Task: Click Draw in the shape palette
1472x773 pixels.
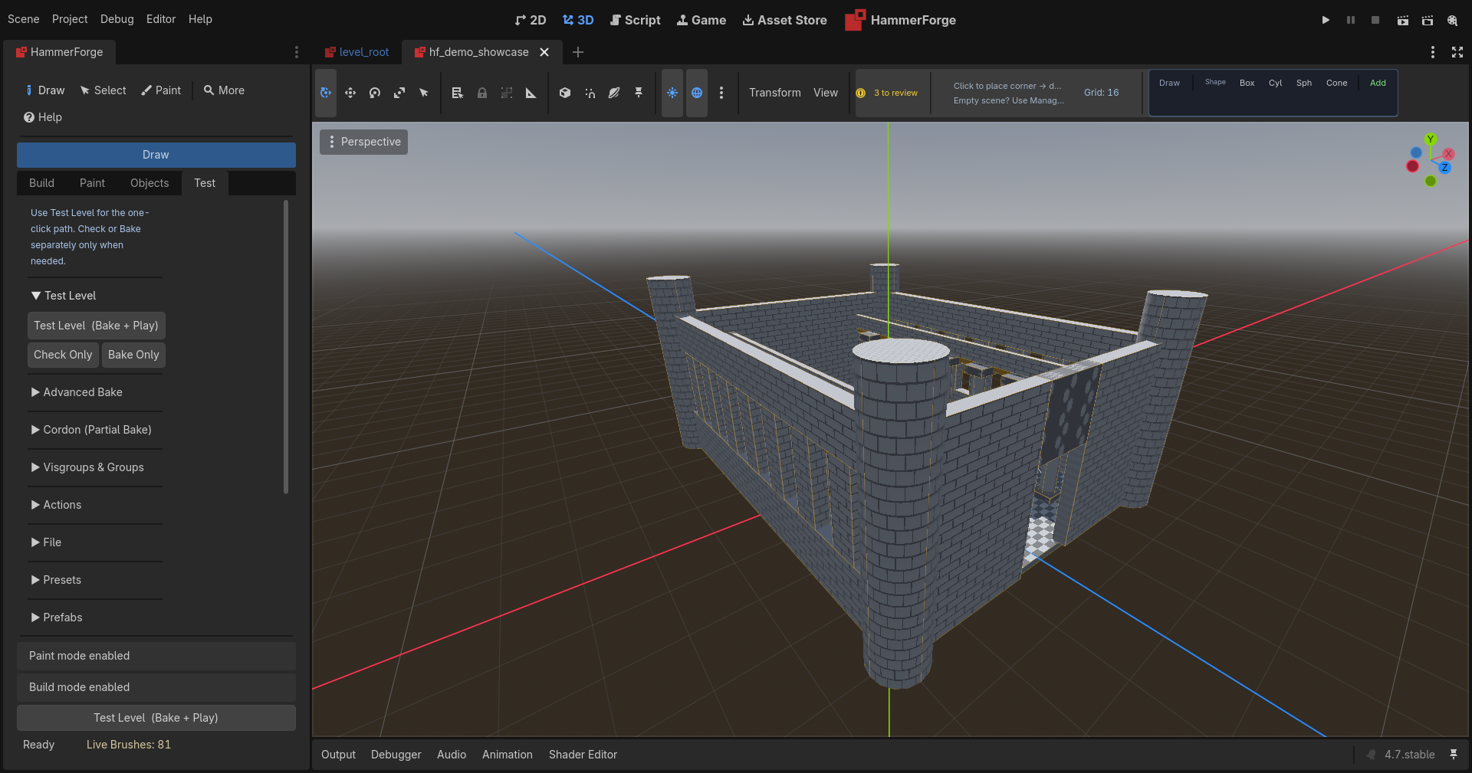Action: (1169, 83)
